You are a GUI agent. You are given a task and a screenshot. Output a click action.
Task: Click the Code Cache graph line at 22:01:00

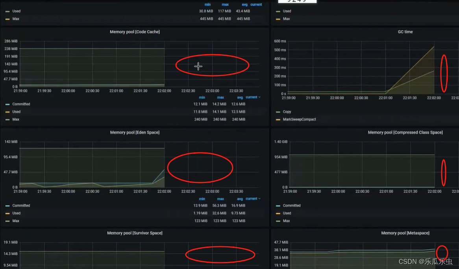coord(116,48)
